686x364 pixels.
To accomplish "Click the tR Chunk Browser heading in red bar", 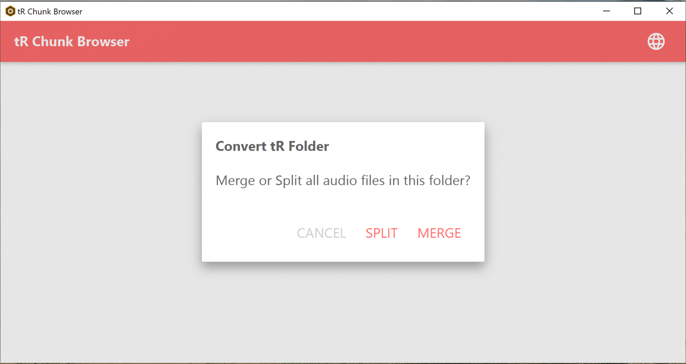I will (72, 41).
